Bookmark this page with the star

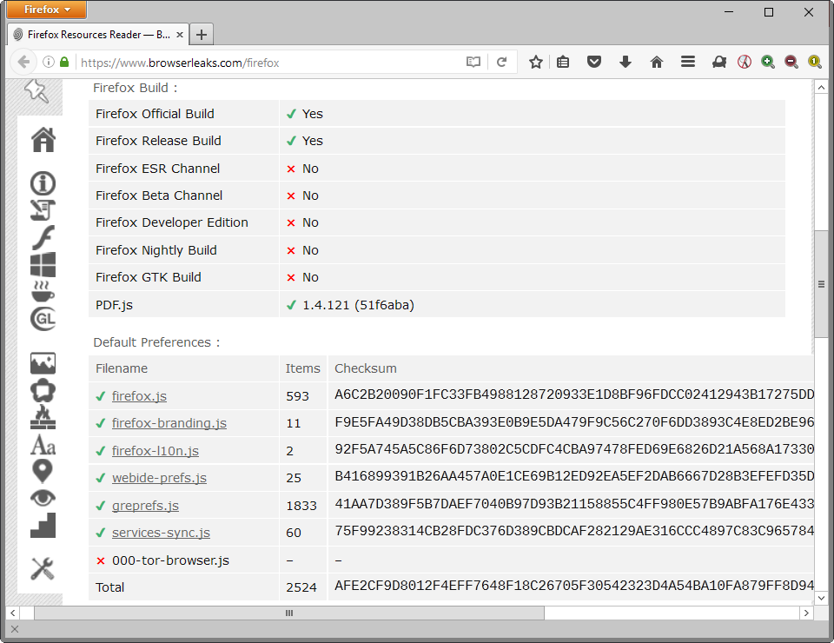pyautogui.click(x=536, y=63)
